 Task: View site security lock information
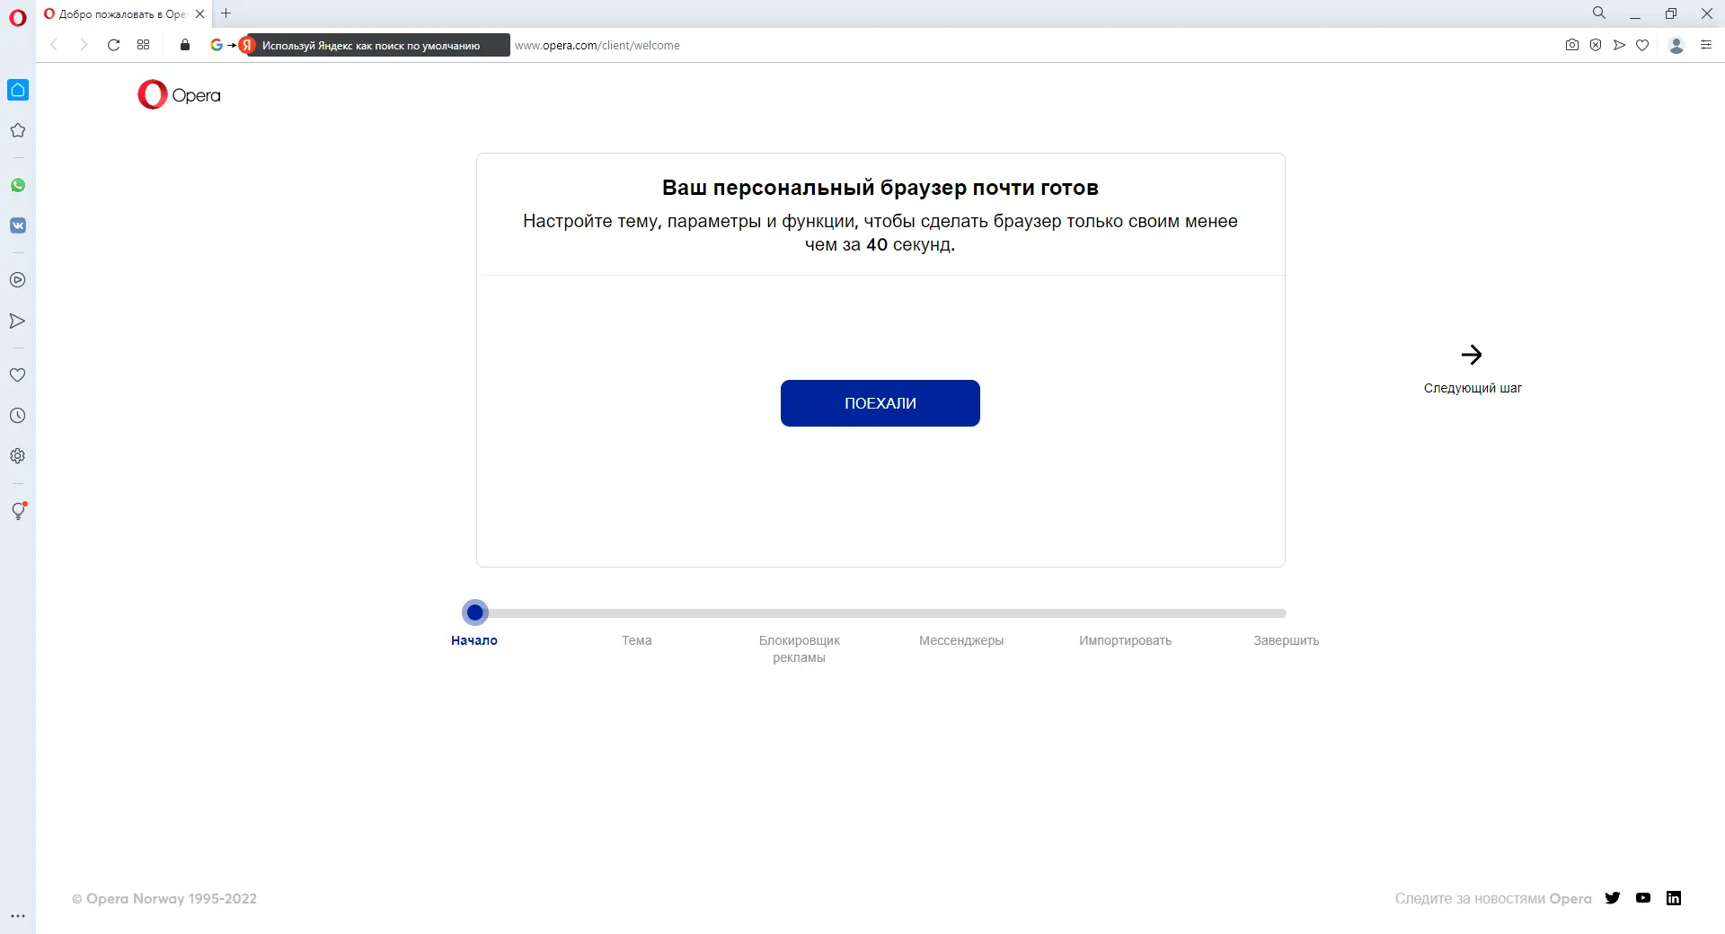[x=185, y=45]
